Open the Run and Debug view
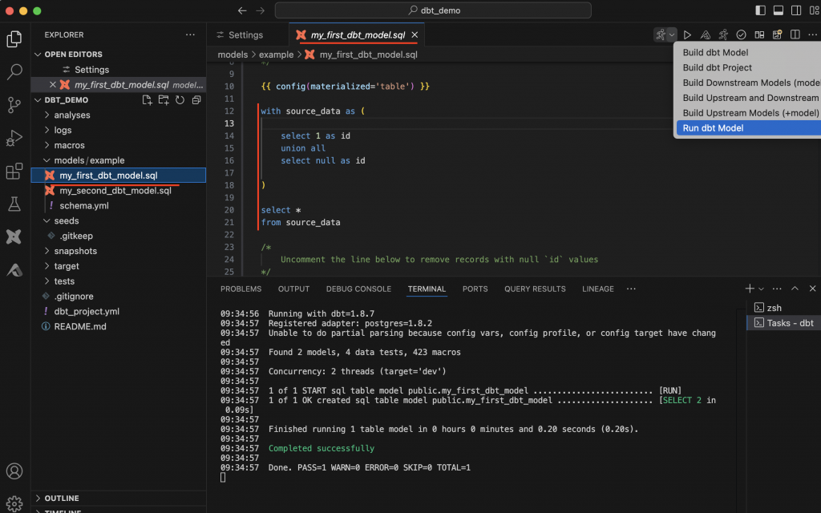This screenshot has height=513, width=821. pyautogui.click(x=14, y=138)
